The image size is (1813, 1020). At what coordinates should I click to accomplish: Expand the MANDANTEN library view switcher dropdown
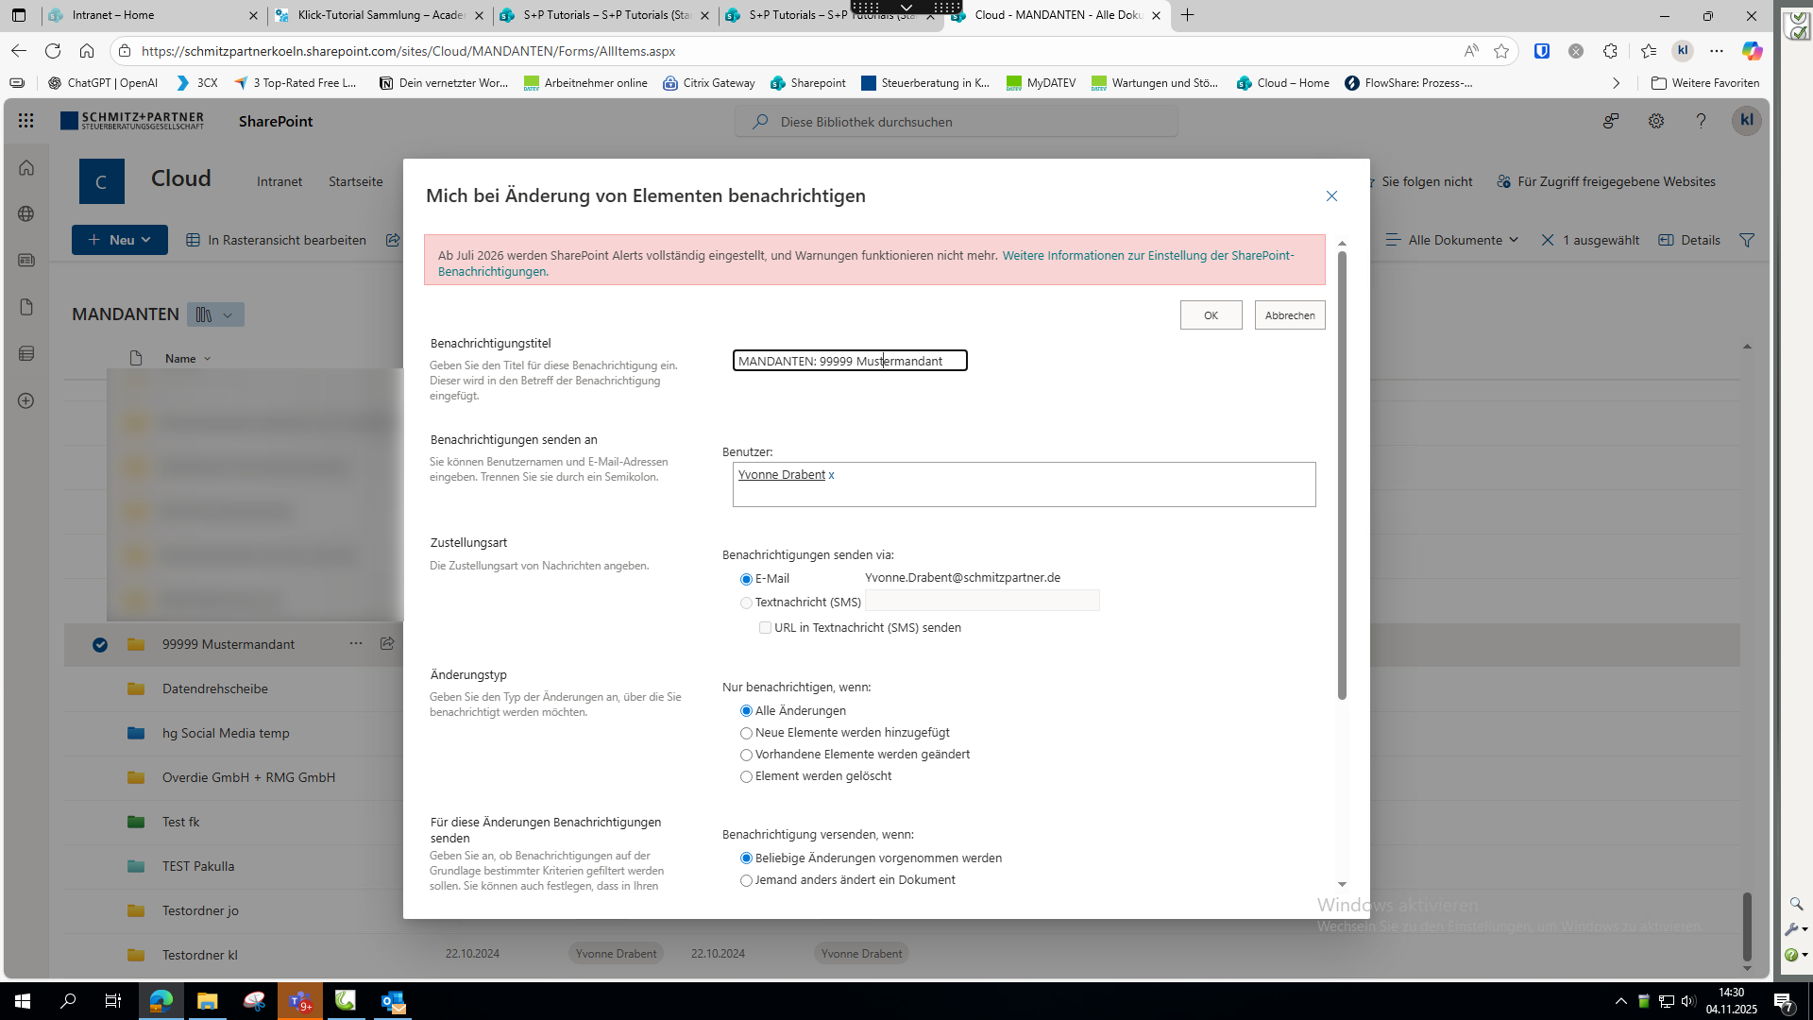click(x=216, y=314)
